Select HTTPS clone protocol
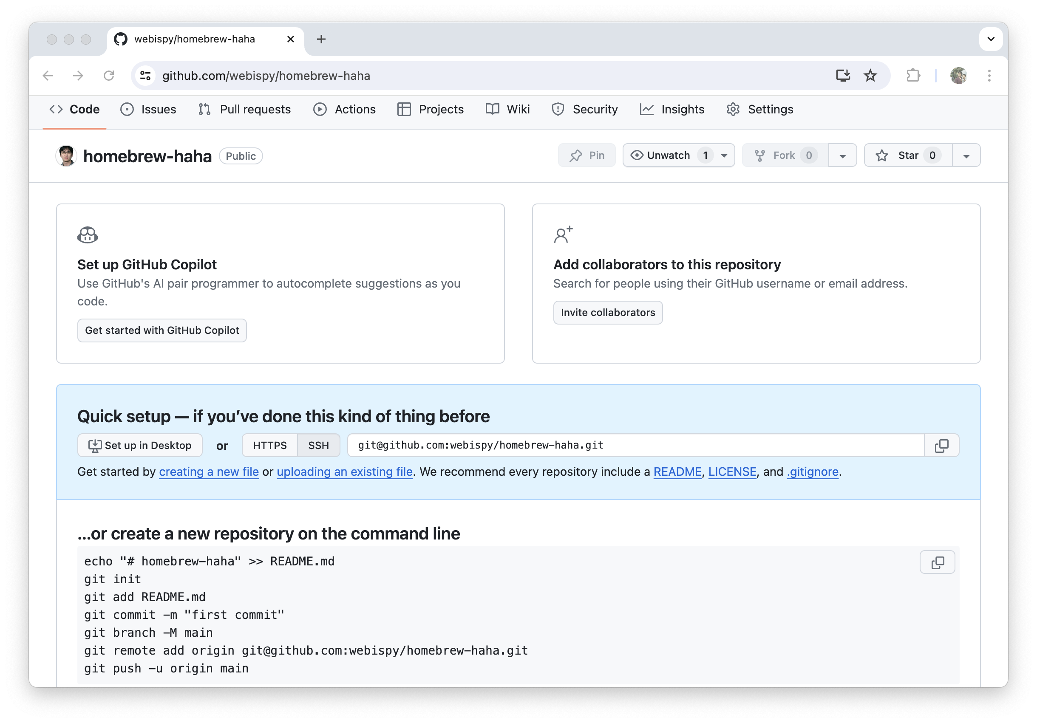1037x723 pixels. tap(269, 446)
